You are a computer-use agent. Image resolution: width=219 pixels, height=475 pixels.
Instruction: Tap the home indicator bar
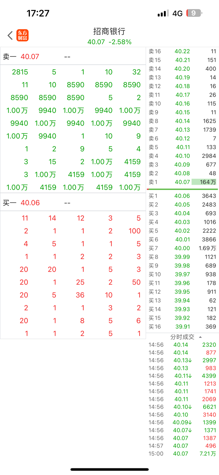coord(109,469)
